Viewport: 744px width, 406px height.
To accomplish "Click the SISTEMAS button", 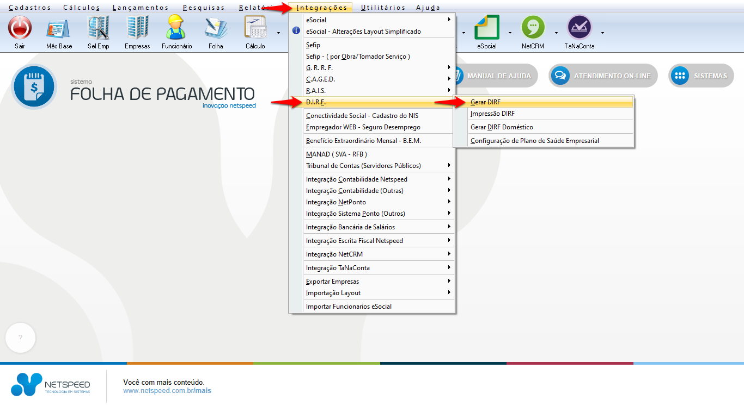I will pos(702,76).
